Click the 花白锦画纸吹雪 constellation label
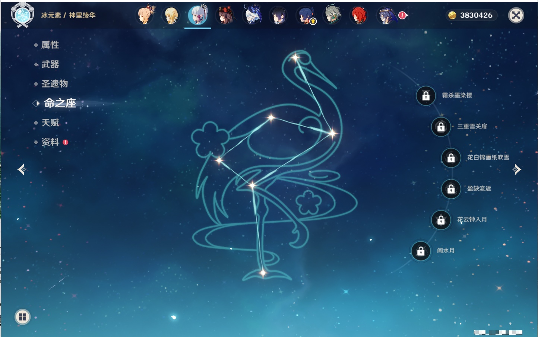Image resolution: width=538 pixels, height=337 pixels. click(488, 157)
